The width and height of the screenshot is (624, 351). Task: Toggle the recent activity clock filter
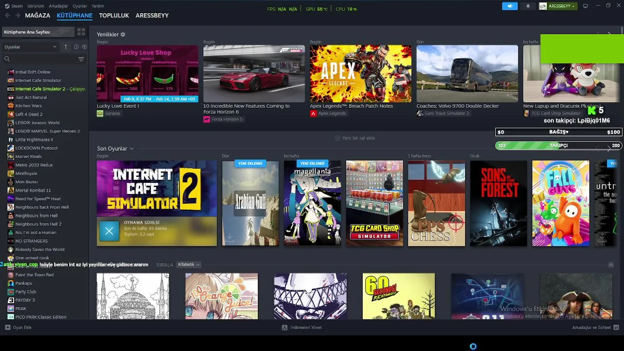(76, 47)
